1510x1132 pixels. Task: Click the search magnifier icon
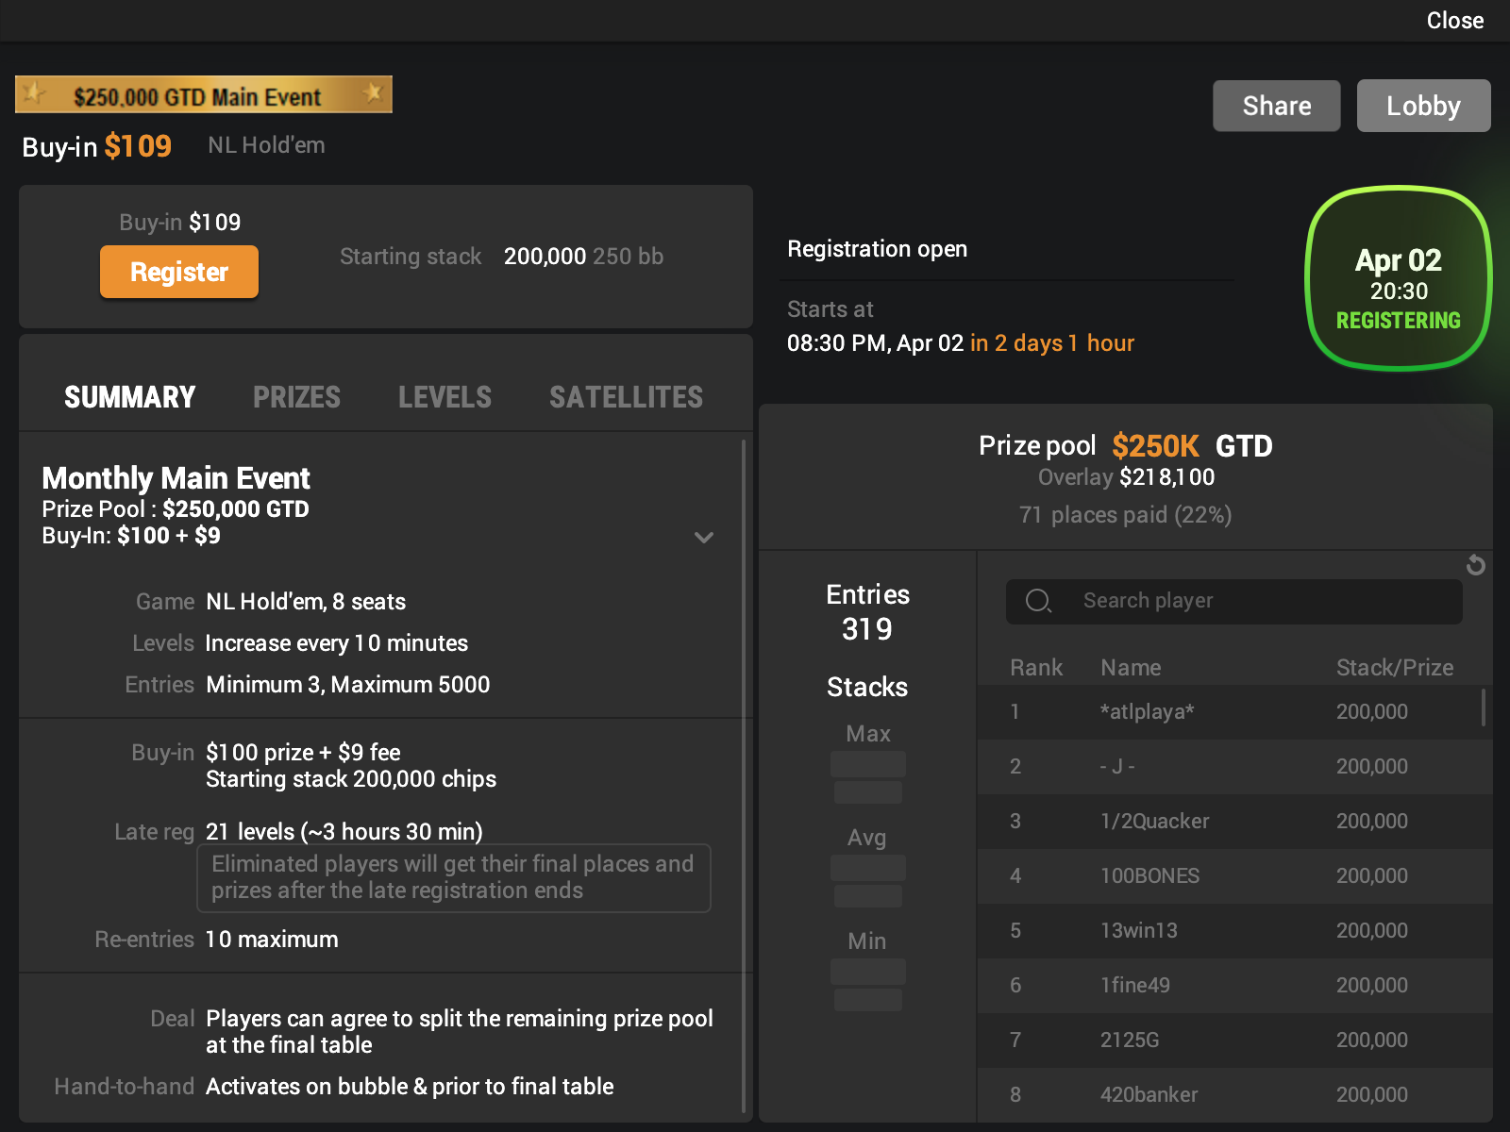(x=1038, y=601)
